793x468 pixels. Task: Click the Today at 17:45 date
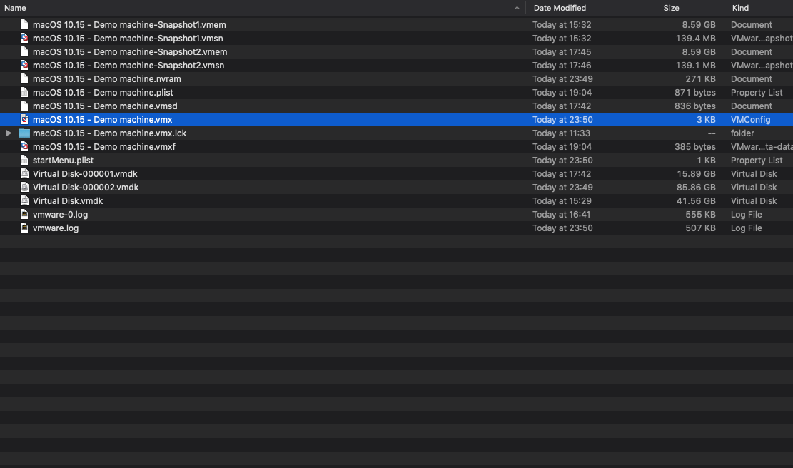pos(561,52)
